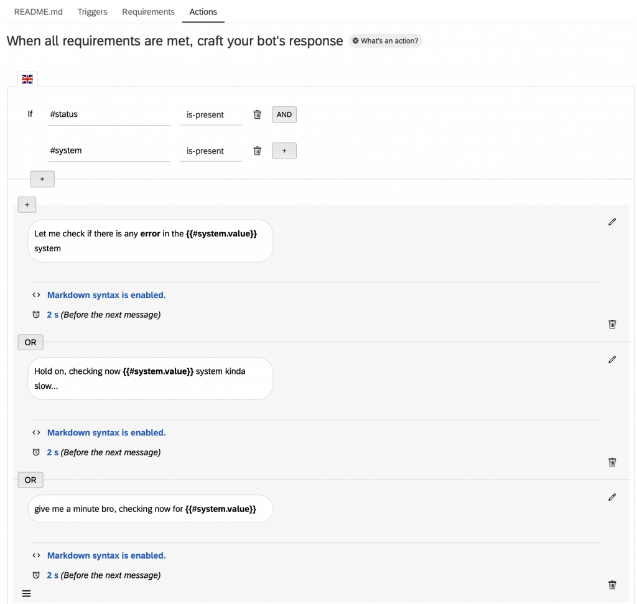
Task: Delete the first message with trash icon
Action: (x=612, y=324)
